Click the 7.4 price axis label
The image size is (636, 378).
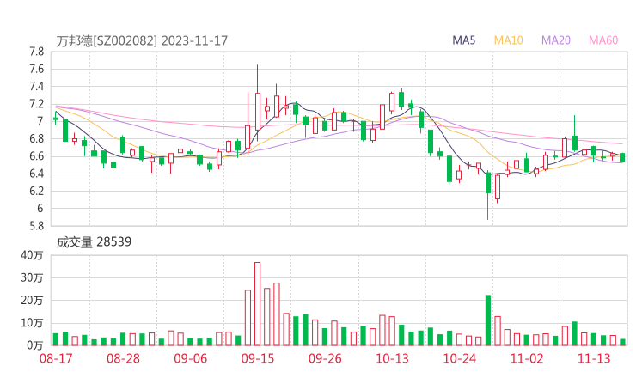36,87
